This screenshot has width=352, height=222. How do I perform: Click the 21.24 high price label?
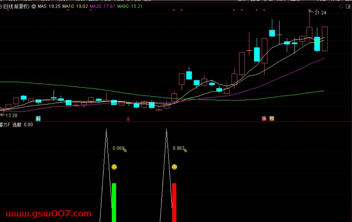(x=320, y=13)
